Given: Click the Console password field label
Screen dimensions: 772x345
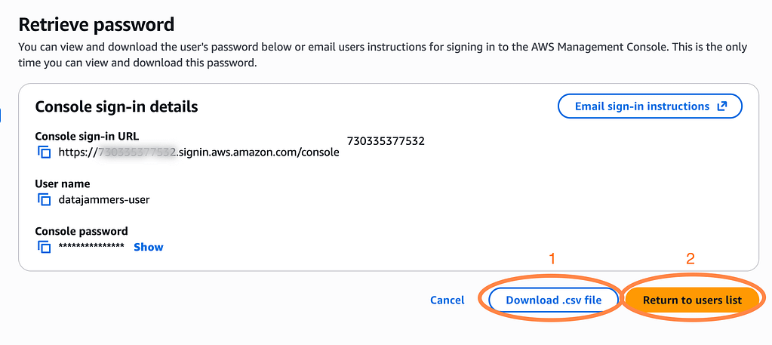Looking at the screenshot, I should pyautogui.click(x=82, y=231).
